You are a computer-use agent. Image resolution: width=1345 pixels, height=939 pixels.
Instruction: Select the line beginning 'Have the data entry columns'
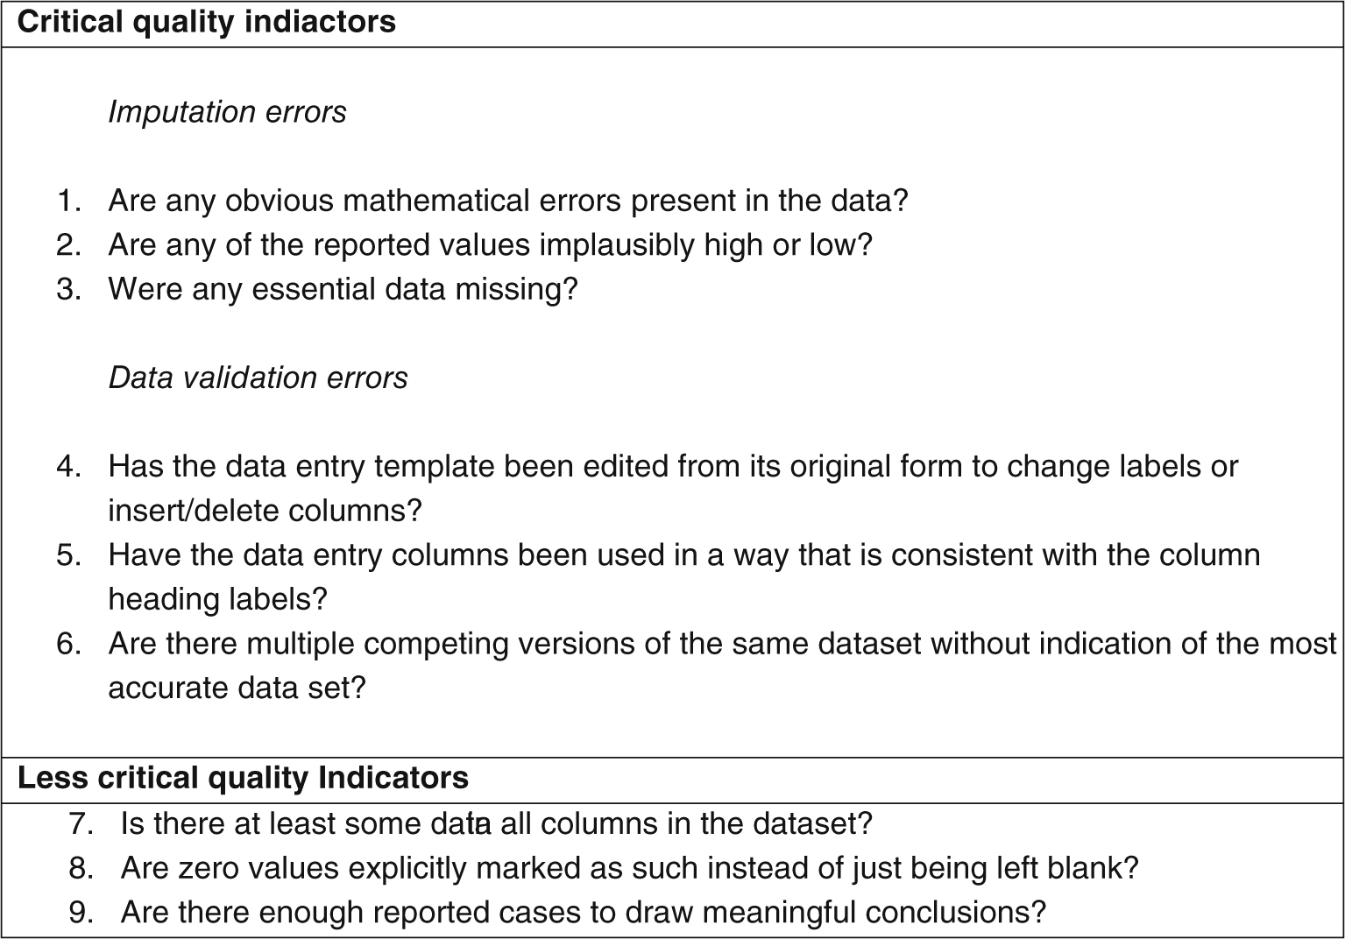(x=683, y=554)
